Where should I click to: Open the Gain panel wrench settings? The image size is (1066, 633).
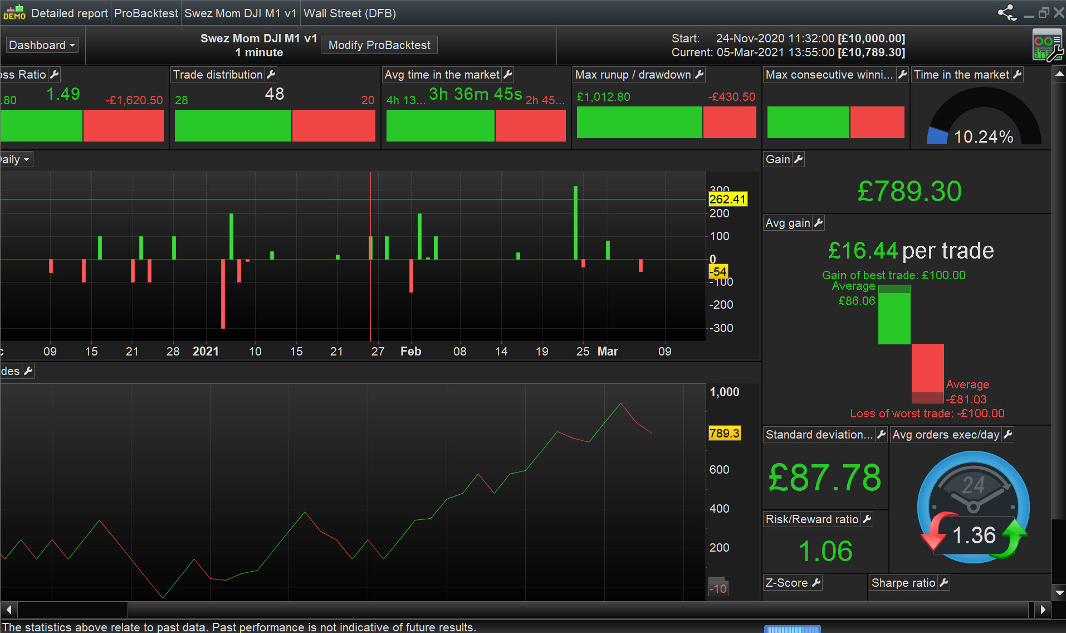click(799, 159)
